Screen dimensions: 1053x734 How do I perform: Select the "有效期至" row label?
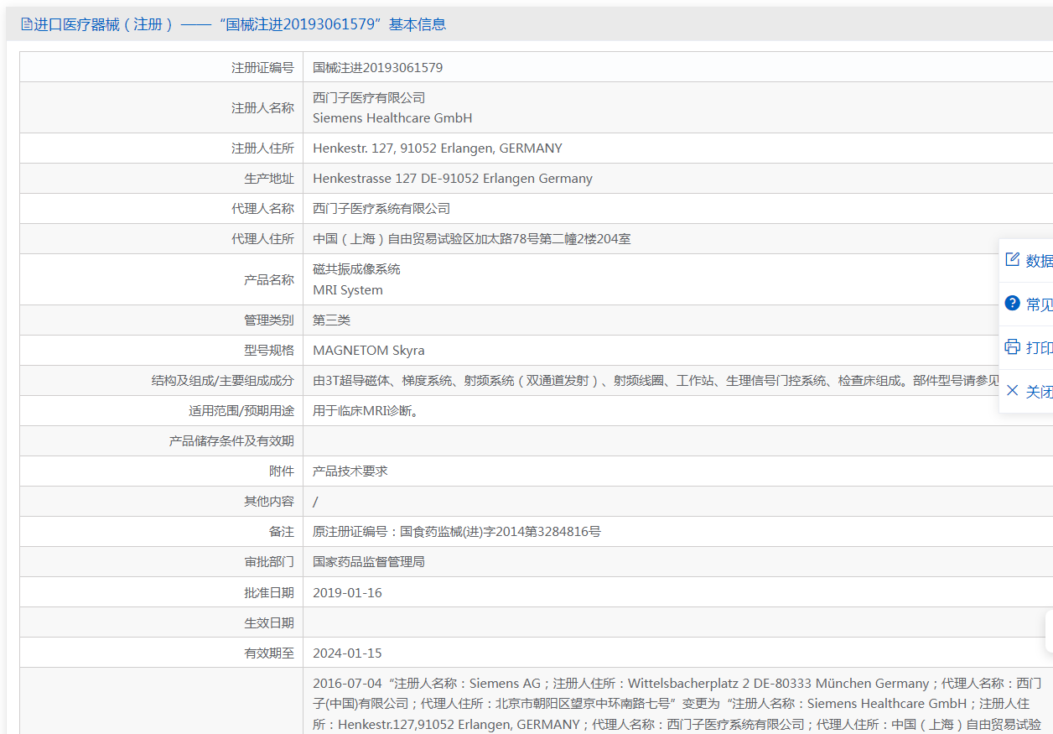click(269, 653)
